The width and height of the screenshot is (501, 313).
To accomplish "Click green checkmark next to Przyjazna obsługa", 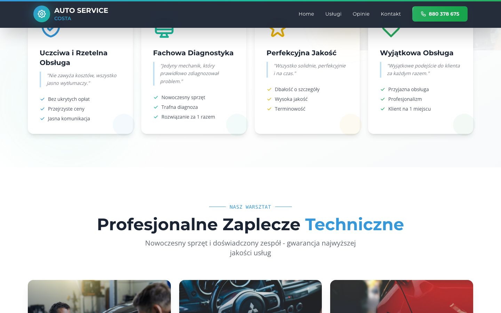I will (x=383, y=89).
